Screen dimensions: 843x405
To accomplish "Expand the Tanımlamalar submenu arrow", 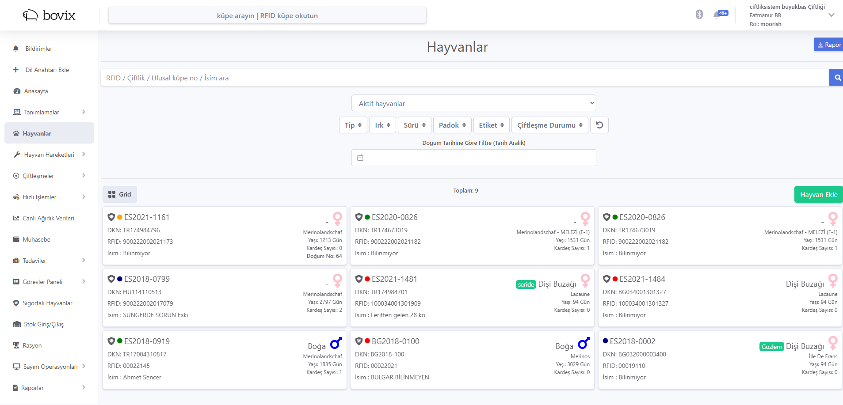I will pos(84,112).
